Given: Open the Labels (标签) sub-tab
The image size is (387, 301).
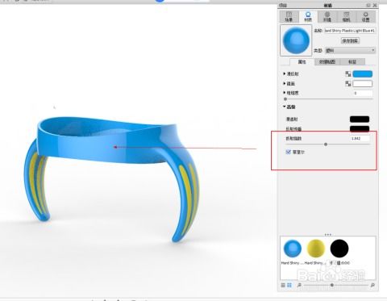Looking at the screenshot, I should pyautogui.click(x=352, y=62).
